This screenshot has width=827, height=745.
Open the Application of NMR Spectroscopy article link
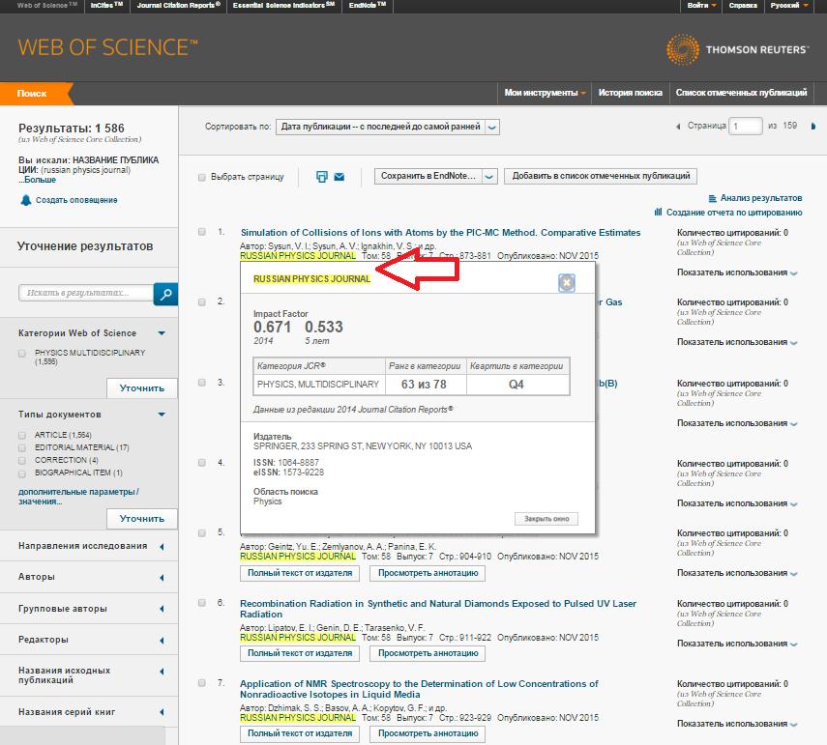[419, 689]
